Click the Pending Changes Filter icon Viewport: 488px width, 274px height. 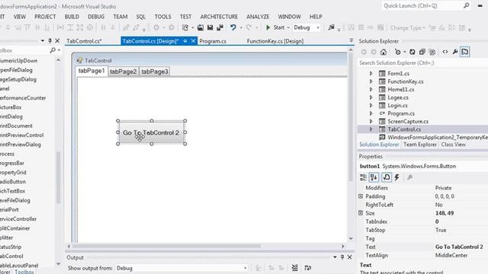[398, 52]
